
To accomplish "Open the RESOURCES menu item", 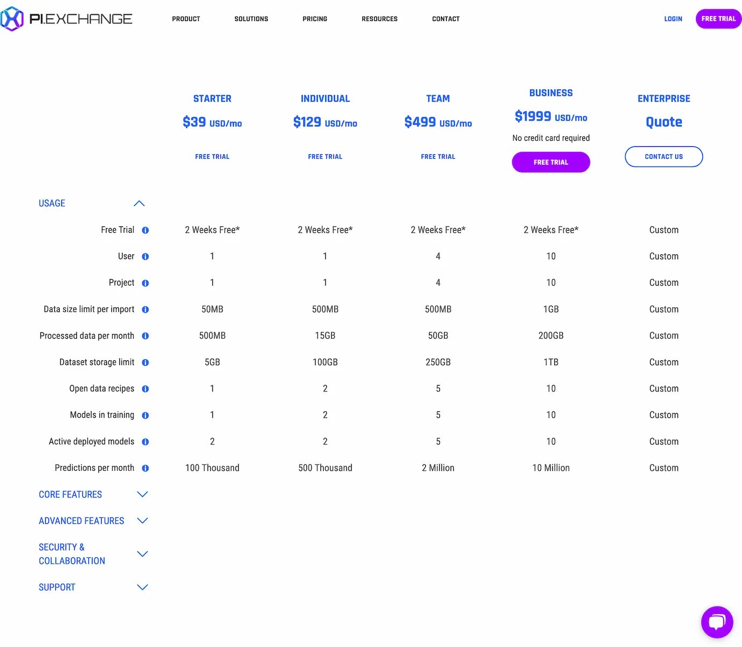I will [380, 19].
